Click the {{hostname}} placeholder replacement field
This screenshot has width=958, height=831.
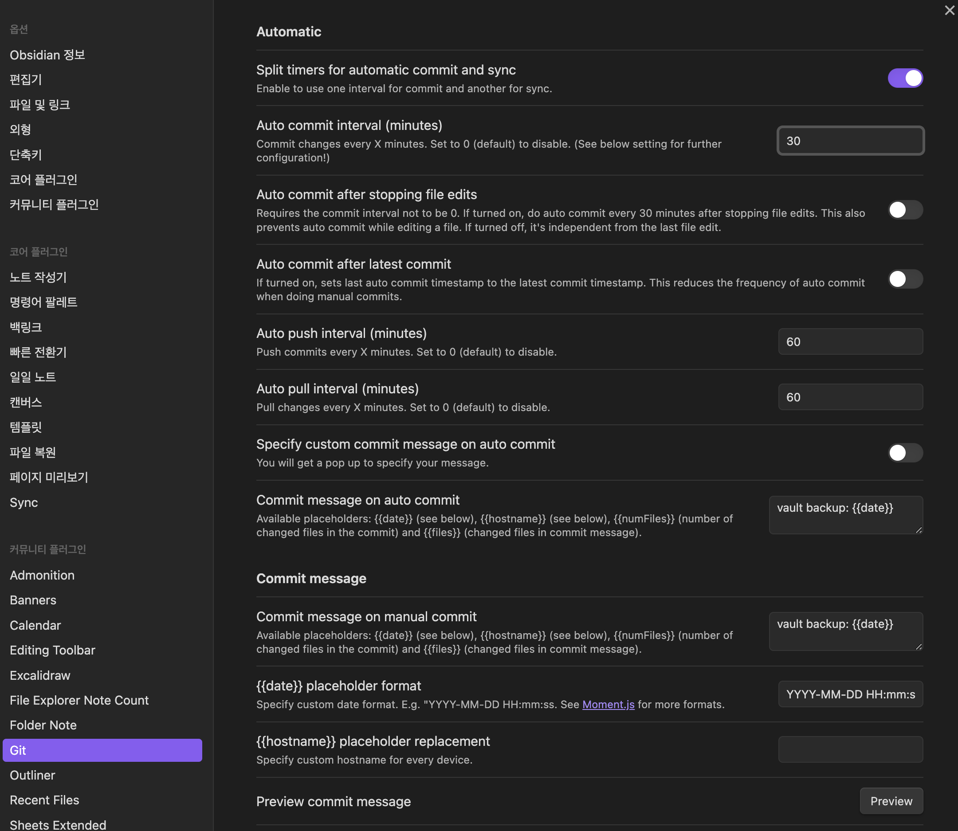tap(850, 749)
